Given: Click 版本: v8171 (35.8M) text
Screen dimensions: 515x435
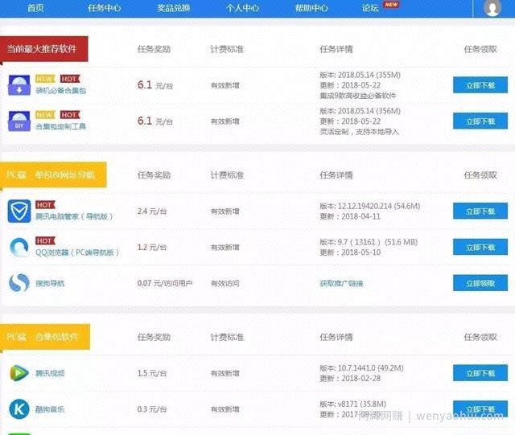Looking at the screenshot, I should (353, 404).
